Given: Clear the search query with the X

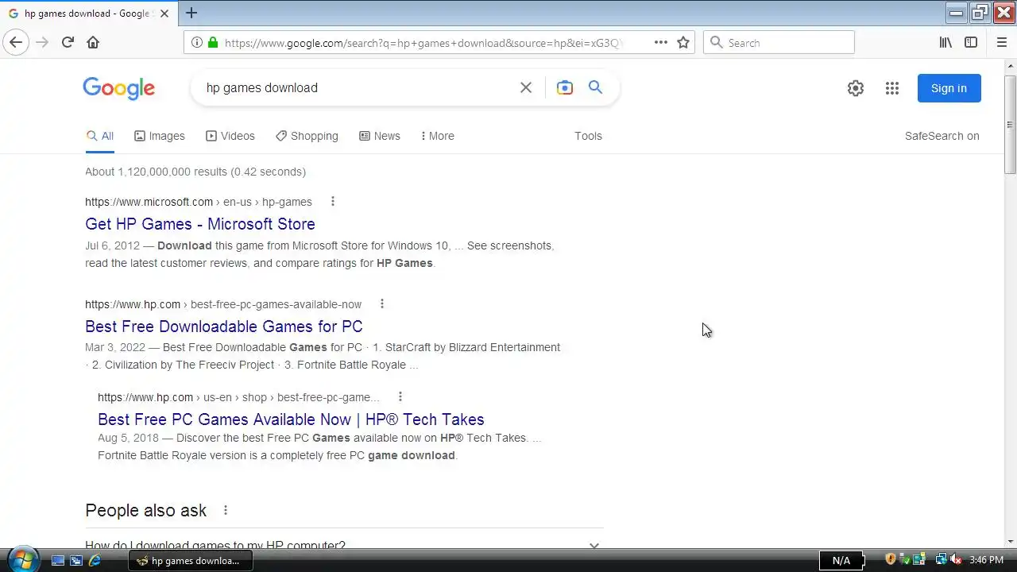Looking at the screenshot, I should click(x=526, y=88).
